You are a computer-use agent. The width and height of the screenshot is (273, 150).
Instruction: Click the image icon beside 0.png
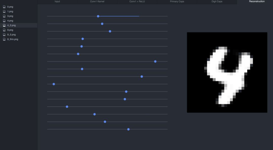(x=4, y=7)
